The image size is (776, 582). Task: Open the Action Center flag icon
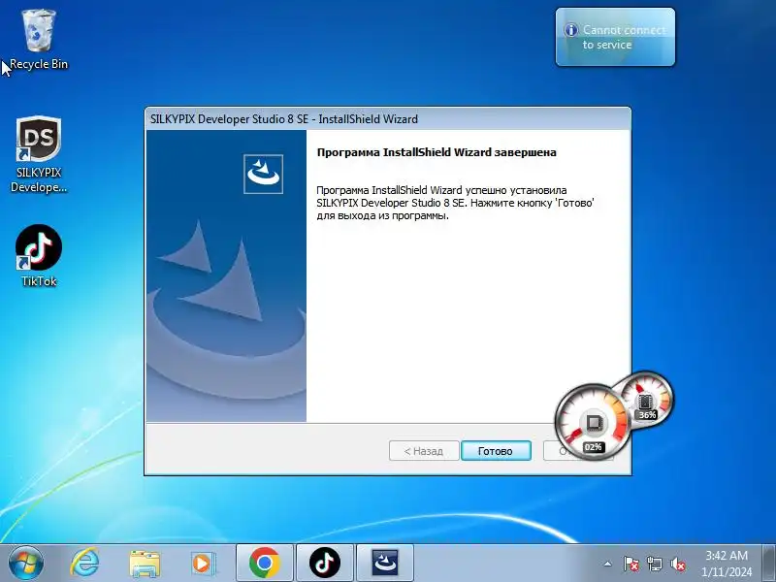(x=630, y=564)
